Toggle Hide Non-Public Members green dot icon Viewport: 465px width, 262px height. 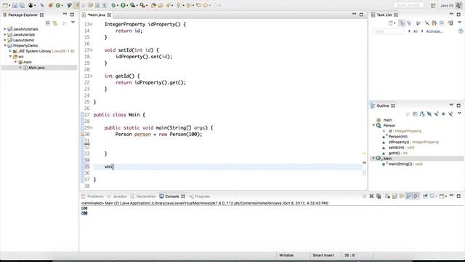tap(443, 114)
